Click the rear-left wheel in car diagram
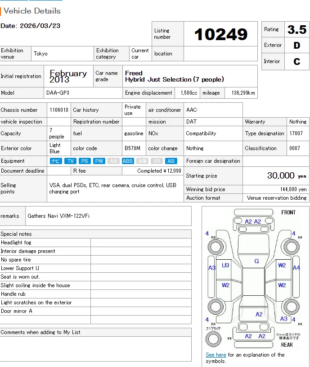310x367 pixels. [216, 307]
